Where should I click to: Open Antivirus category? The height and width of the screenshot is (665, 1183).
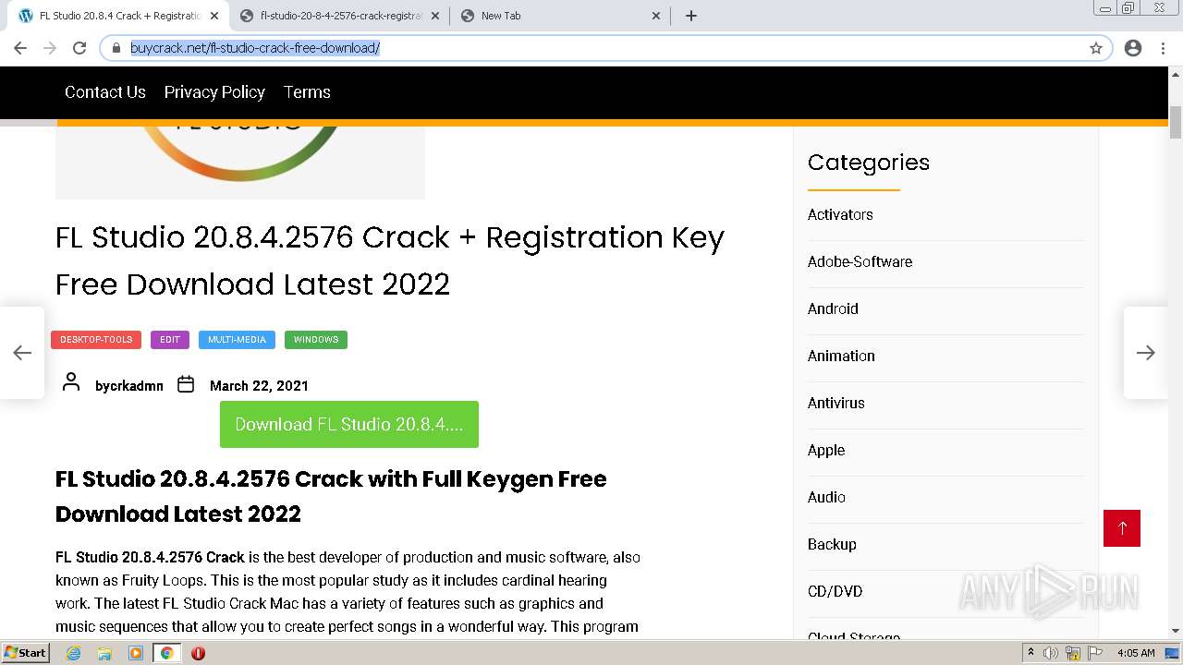(x=836, y=403)
